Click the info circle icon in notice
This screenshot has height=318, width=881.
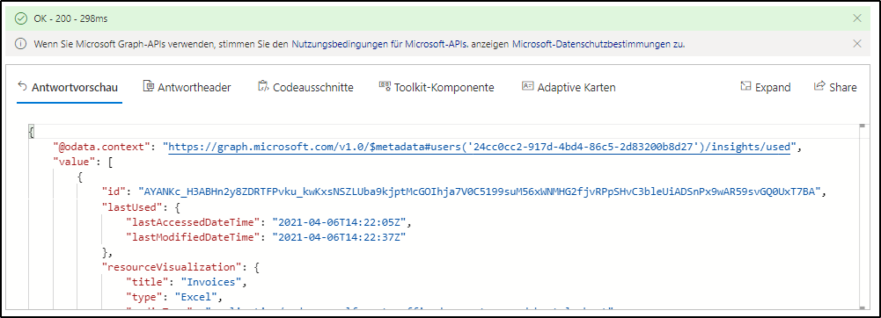point(21,44)
